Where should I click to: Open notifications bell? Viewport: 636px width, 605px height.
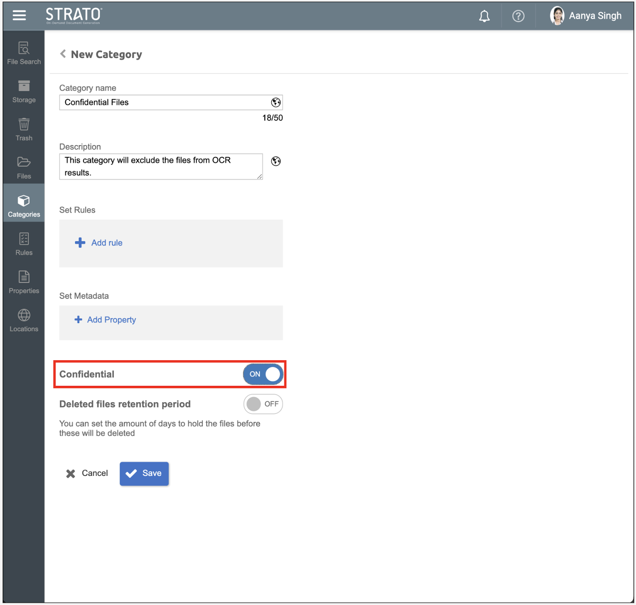pos(484,16)
